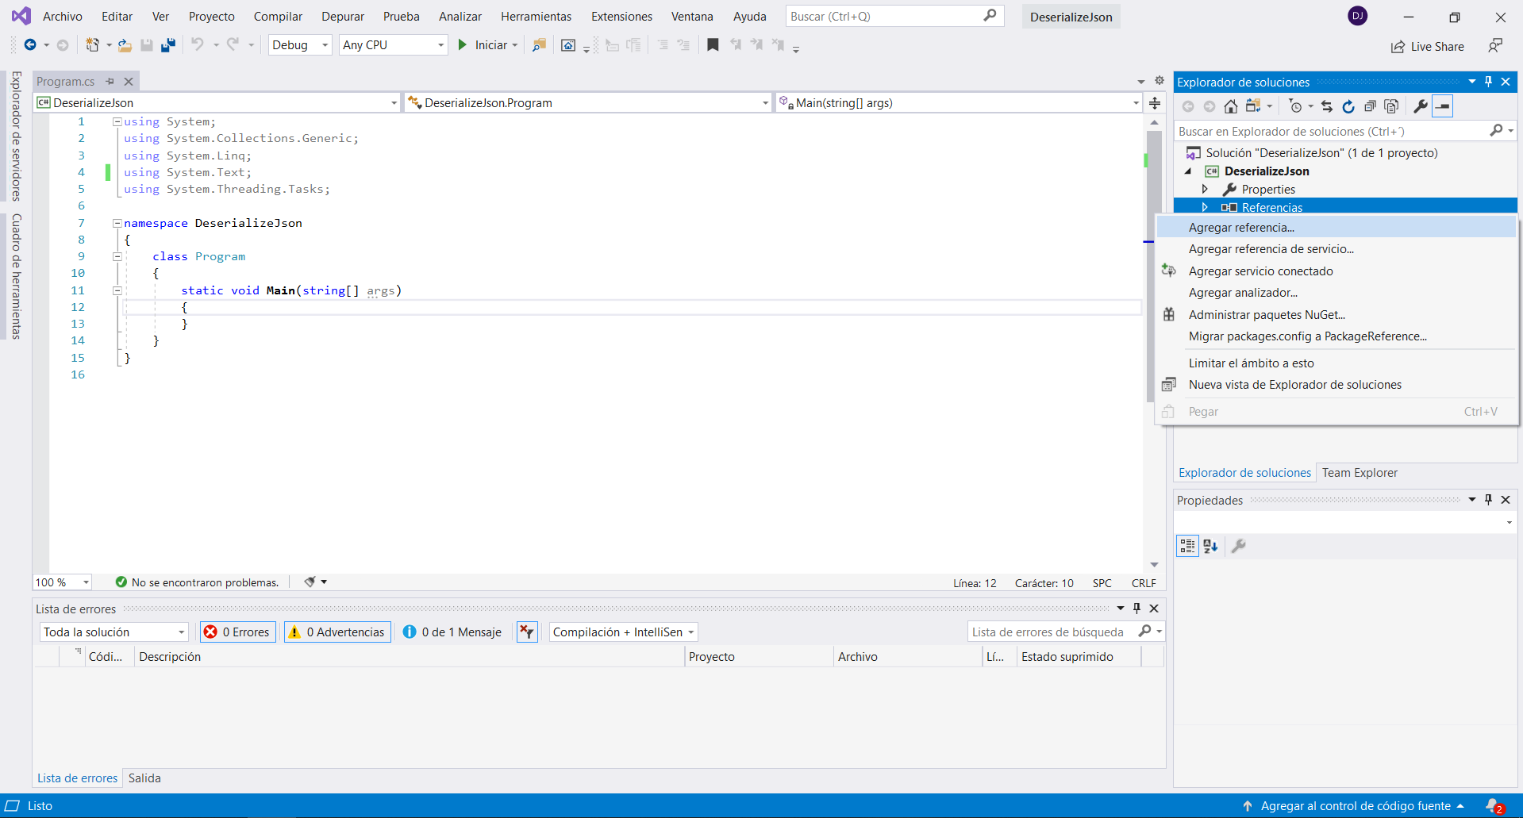Toggle the 0 Errores filter button
Image resolution: width=1523 pixels, height=818 pixels.
pos(238,632)
